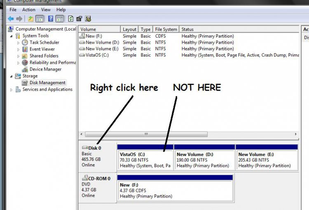
Task: Click the VistaOS (C:) status text
Action: point(240,55)
